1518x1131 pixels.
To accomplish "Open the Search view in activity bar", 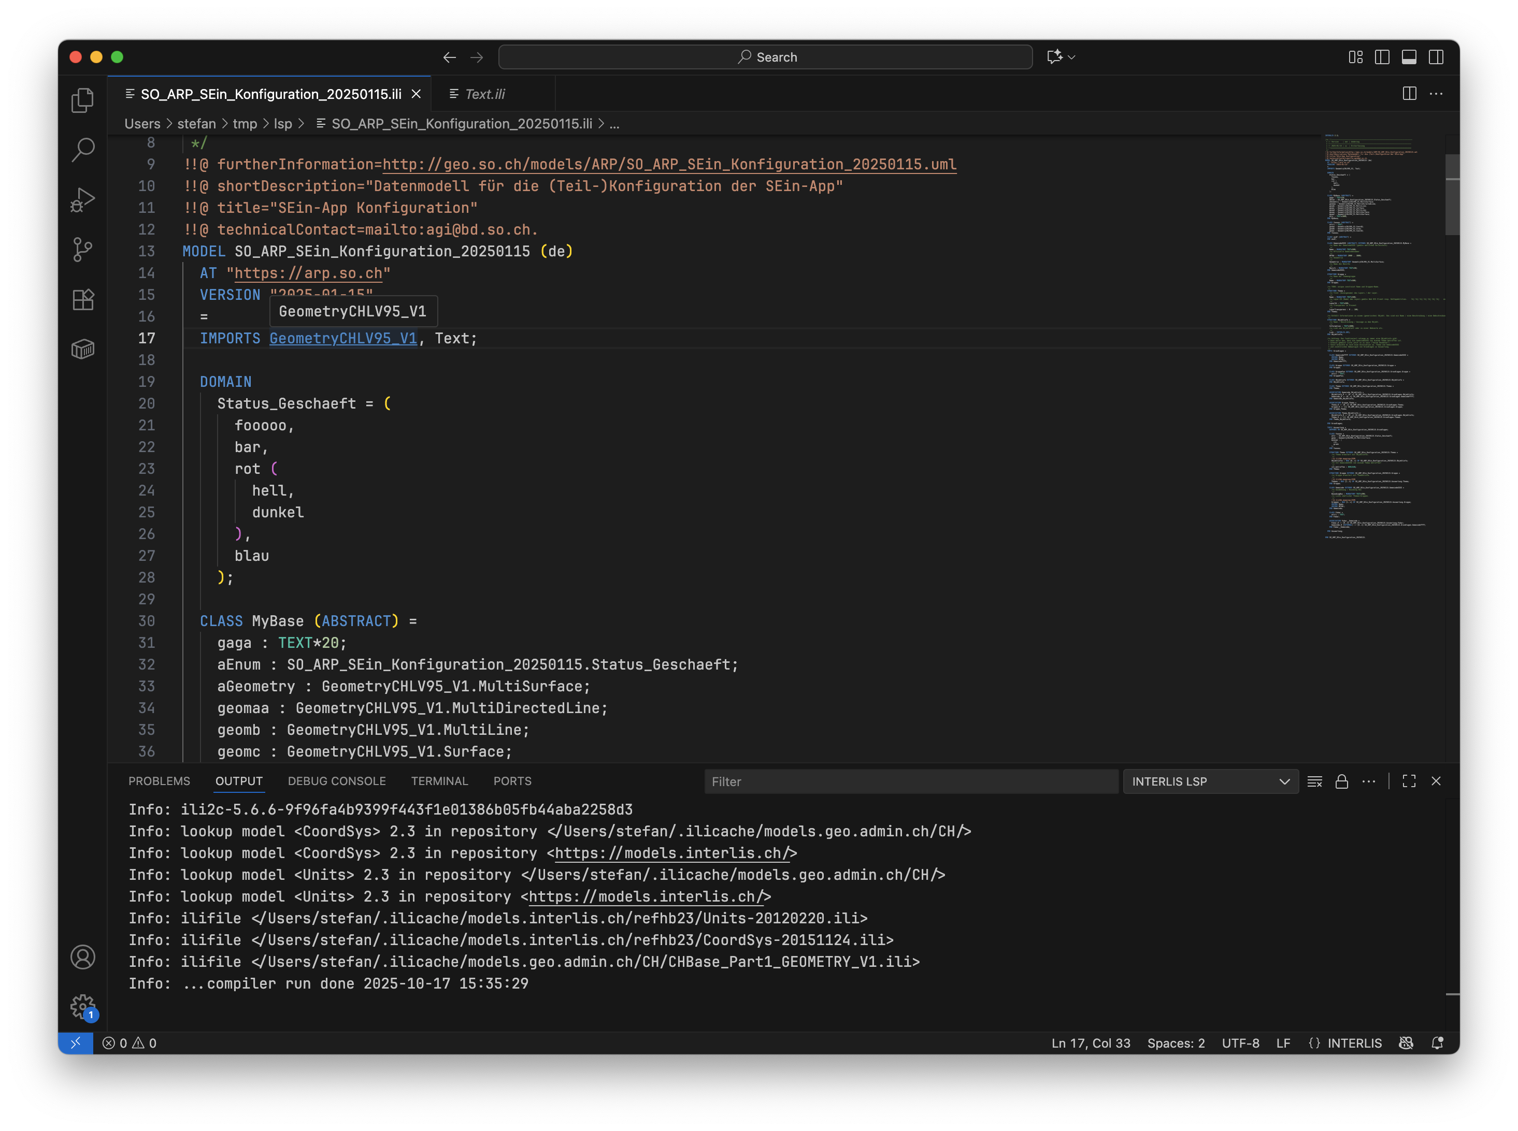I will coord(82,150).
